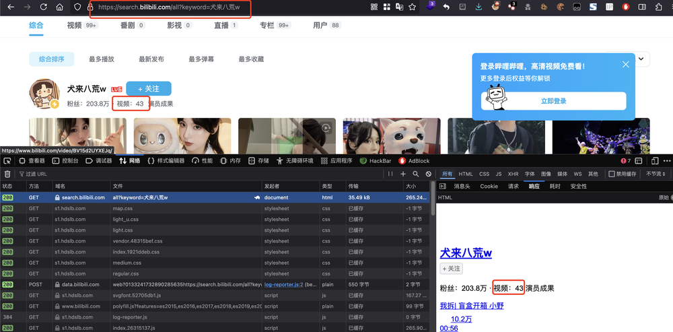Click the translate page icon

click(399, 7)
